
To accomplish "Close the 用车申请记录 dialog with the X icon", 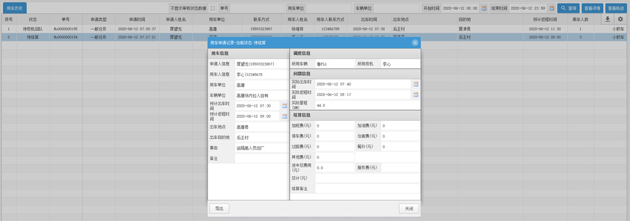I will [415, 42].
